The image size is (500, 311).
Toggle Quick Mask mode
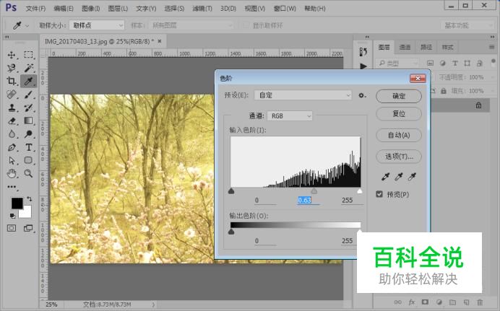coord(12,228)
